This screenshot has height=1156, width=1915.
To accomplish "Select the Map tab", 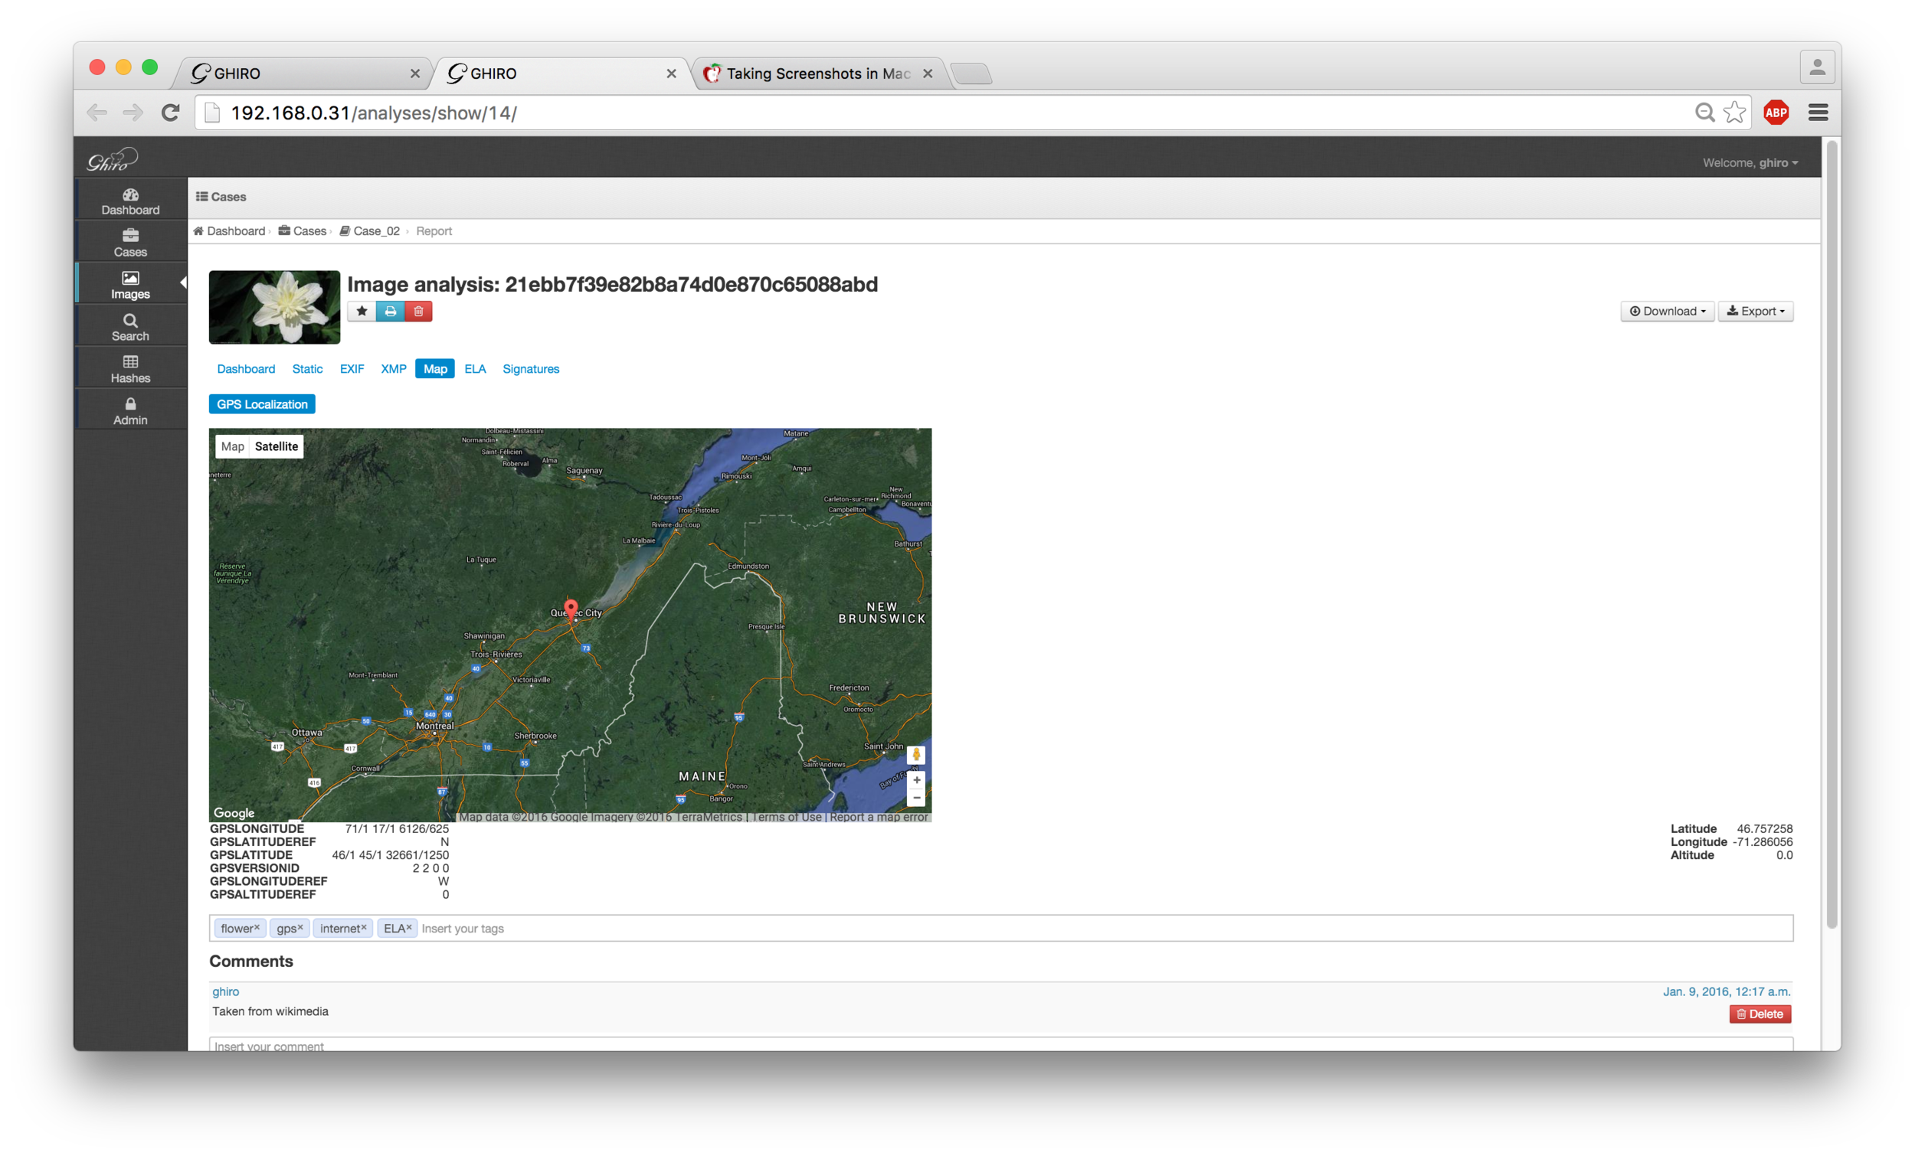I will pos(434,369).
